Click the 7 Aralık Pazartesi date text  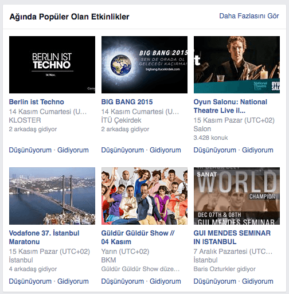coord(233,252)
